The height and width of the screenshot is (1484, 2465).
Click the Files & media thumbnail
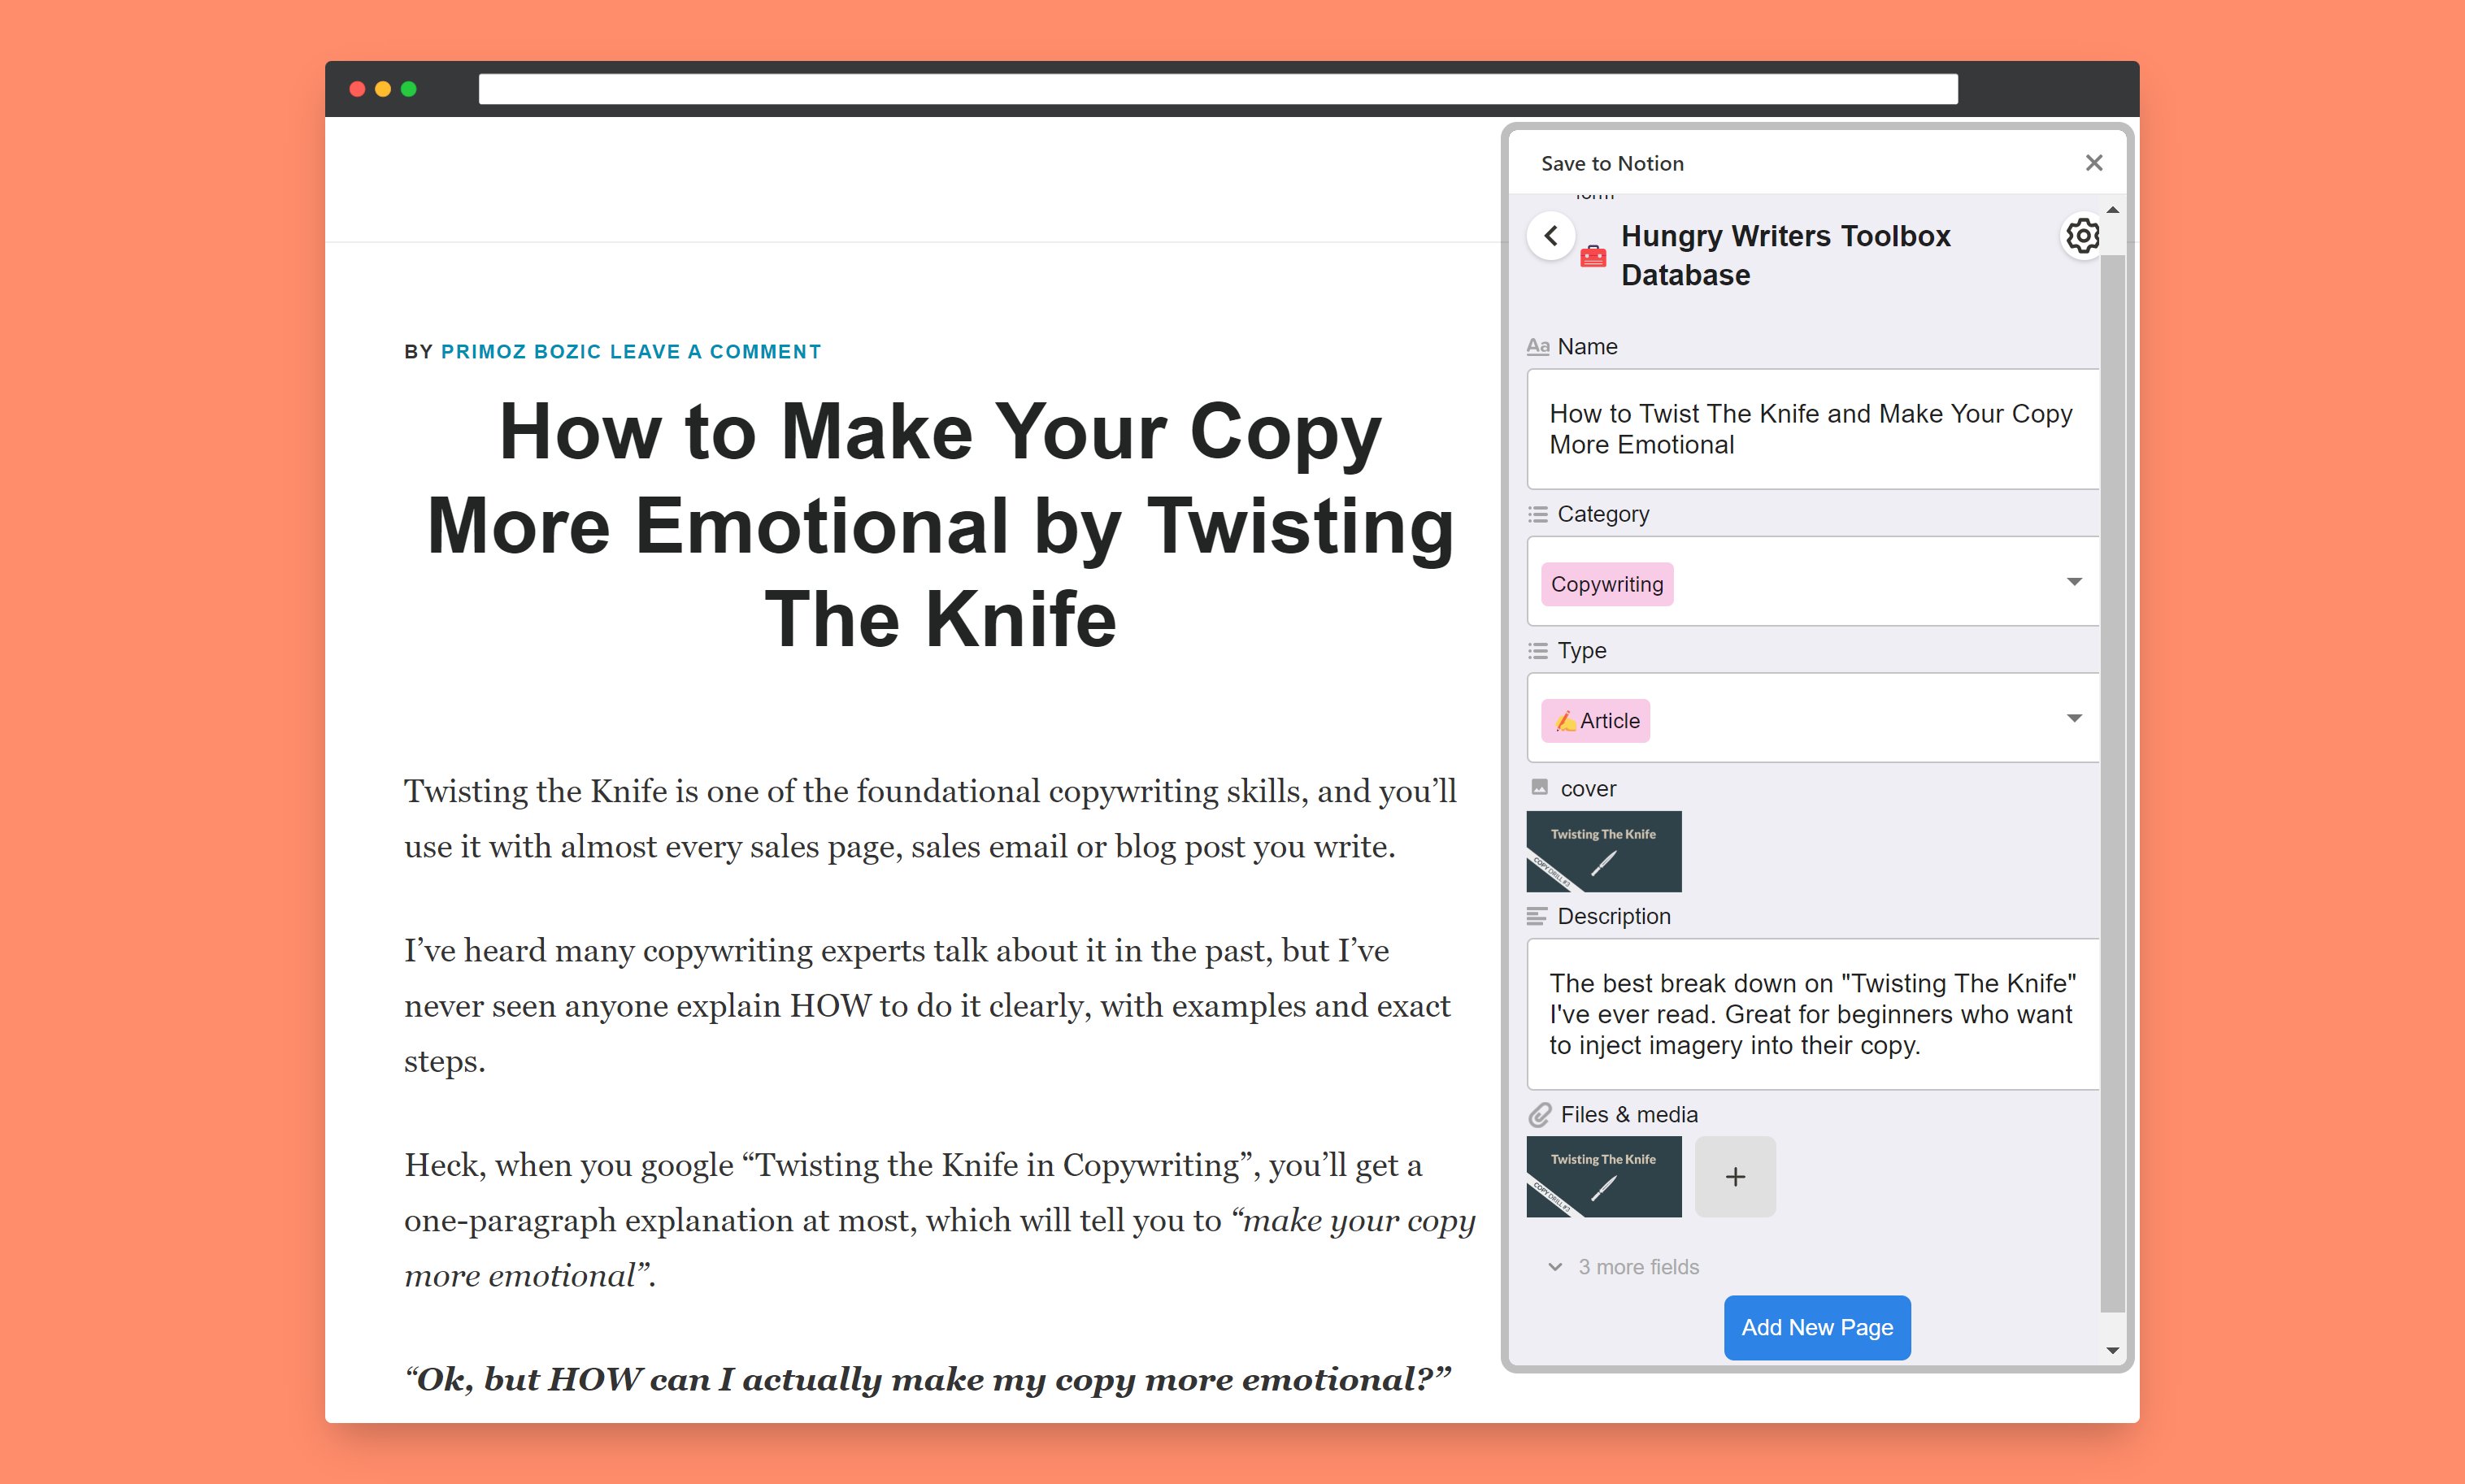pos(1604,1176)
